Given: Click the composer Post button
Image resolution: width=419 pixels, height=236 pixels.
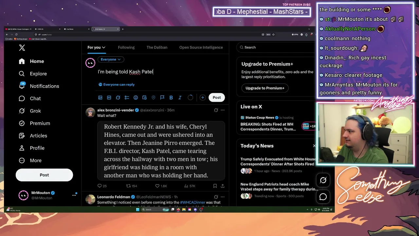Looking at the screenshot, I should click(x=217, y=98).
